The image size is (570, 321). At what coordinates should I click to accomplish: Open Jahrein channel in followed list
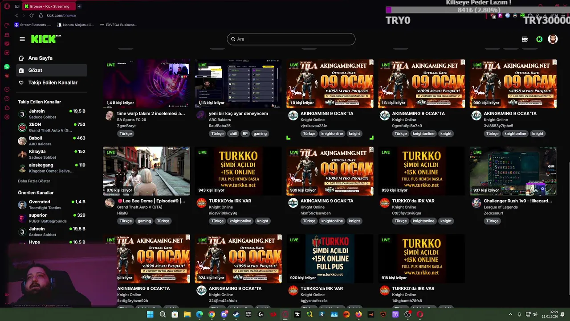tap(52, 114)
